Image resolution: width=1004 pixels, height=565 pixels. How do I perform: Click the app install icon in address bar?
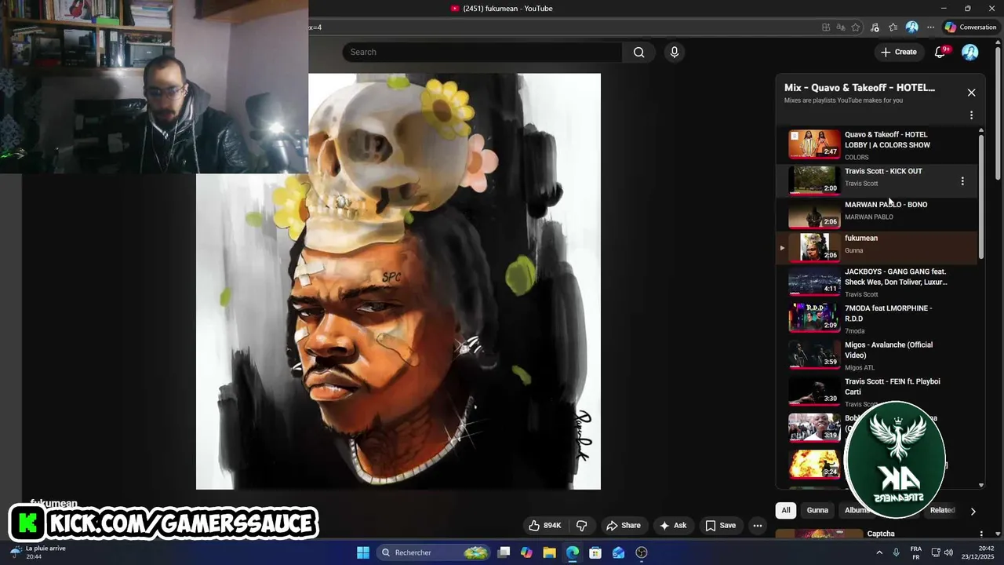coord(826,27)
